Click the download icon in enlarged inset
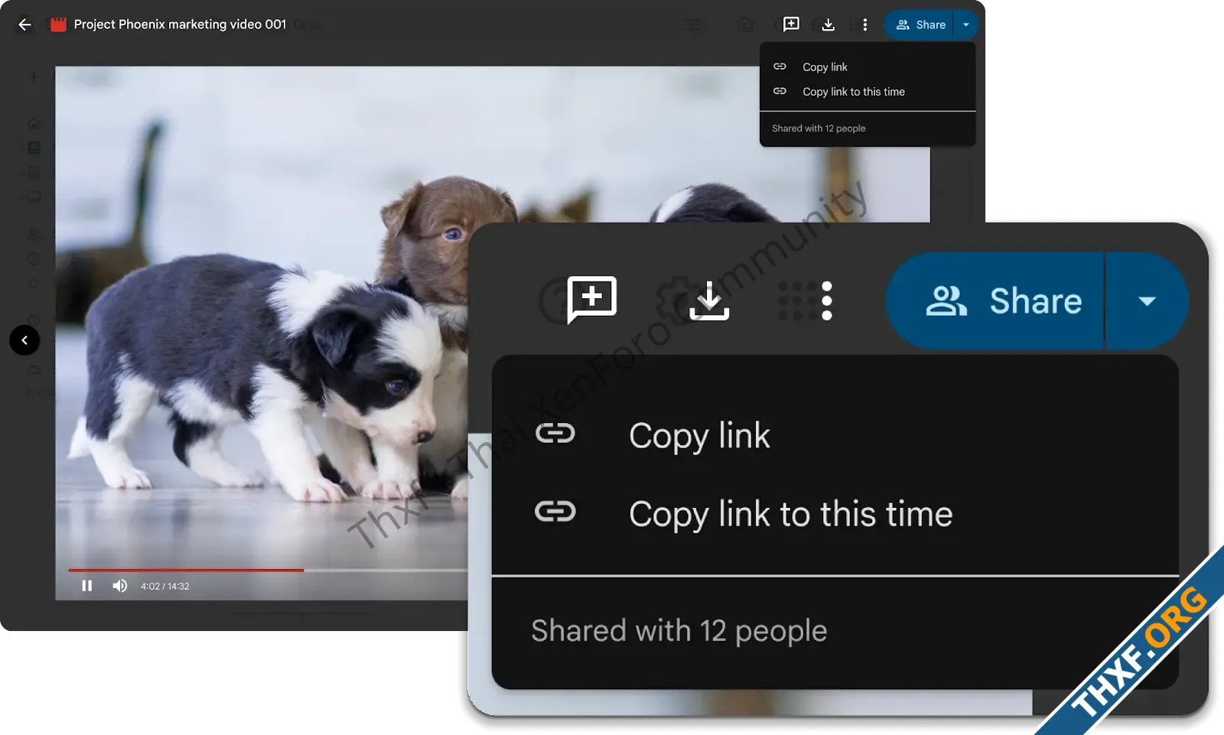Screen dimensions: 1224x735 click(x=709, y=301)
